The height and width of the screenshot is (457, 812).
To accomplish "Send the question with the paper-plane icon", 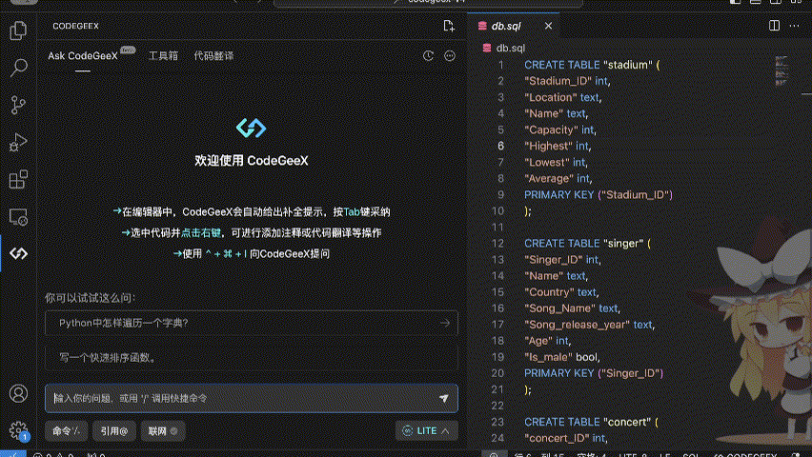I will coord(444,398).
